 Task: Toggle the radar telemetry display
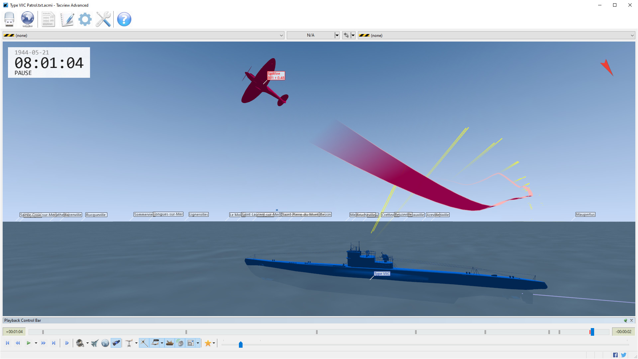pyautogui.click(x=180, y=343)
